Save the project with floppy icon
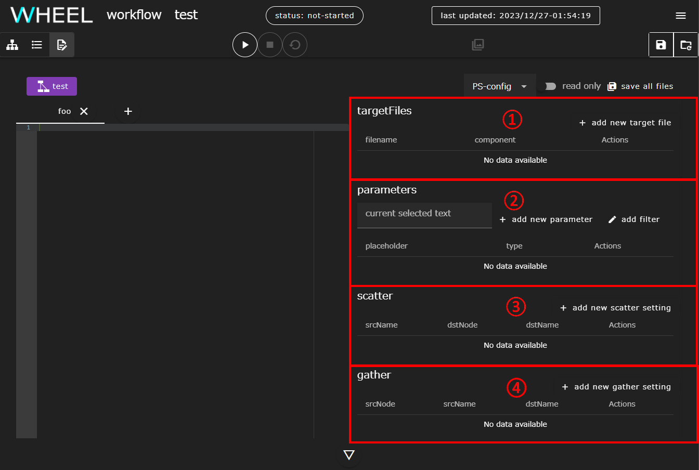699x470 pixels. [x=661, y=45]
